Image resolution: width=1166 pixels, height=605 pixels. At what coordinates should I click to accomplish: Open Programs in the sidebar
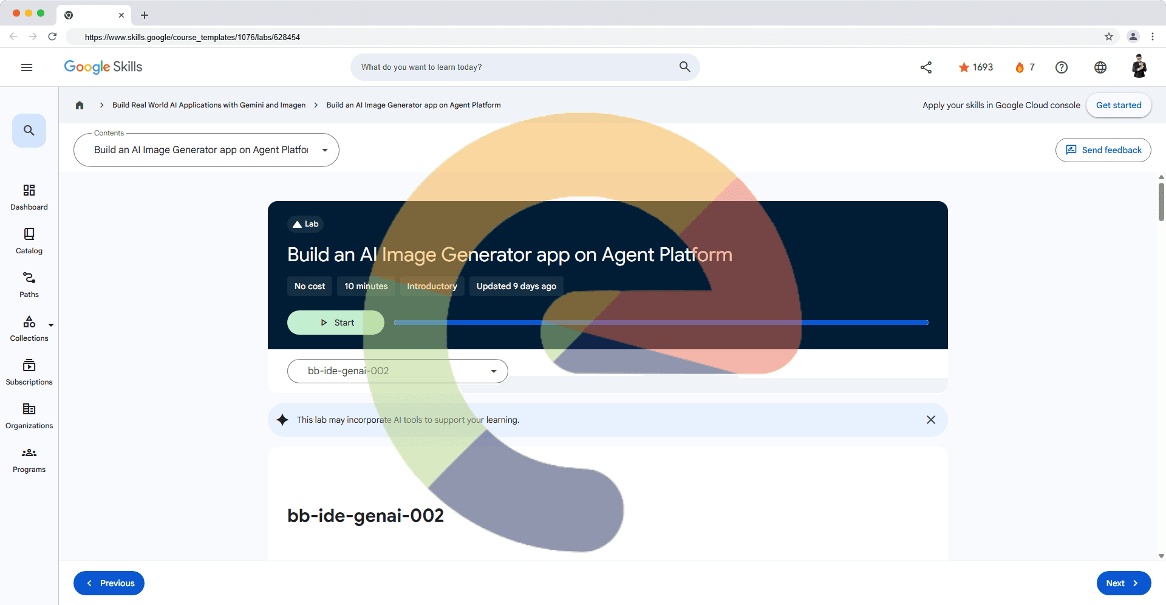pyautogui.click(x=29, y=460)
